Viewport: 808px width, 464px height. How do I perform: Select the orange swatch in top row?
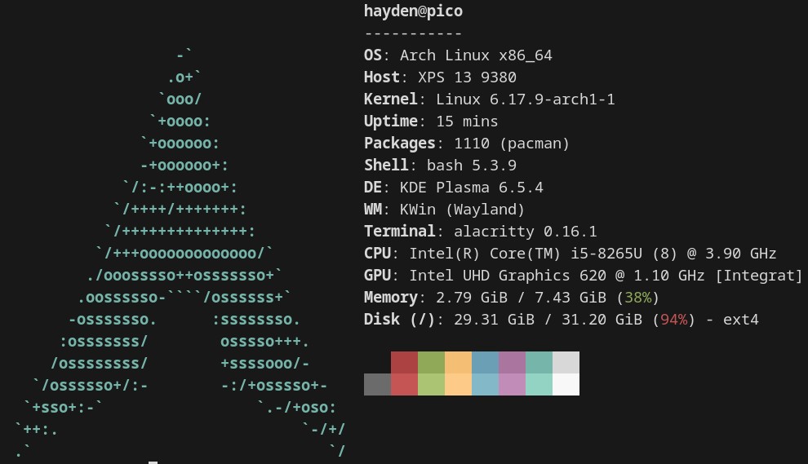458,362
